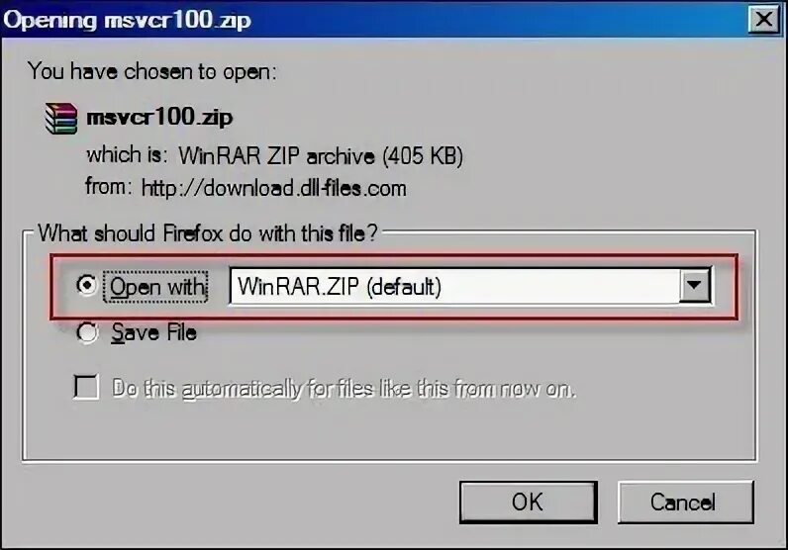Screen dimensions: 788x550
Task: Click the "What should Firefox do" group heading
Action: click(208, 233)
